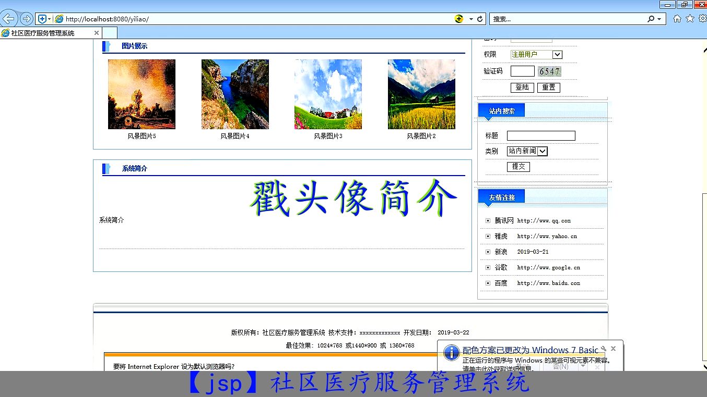Open the 权限 注册用户 dropdown
The height and width of the screenshot is (397, 707).
[x=536, y=55]
